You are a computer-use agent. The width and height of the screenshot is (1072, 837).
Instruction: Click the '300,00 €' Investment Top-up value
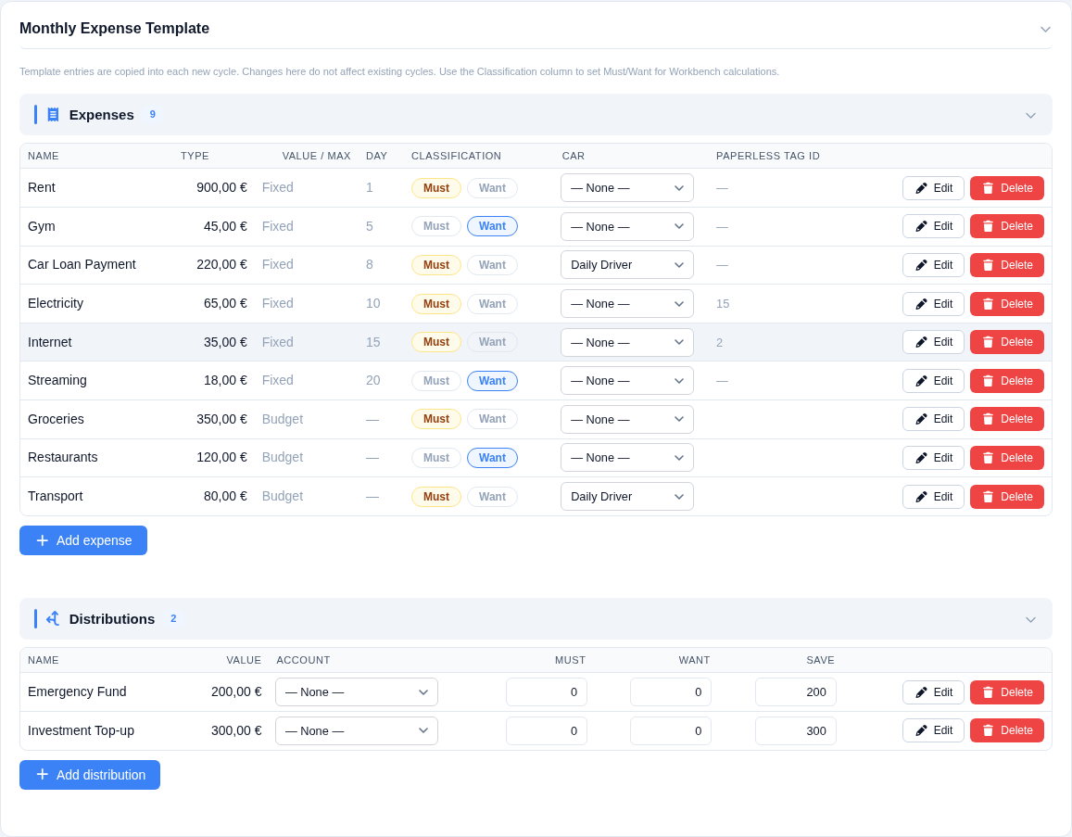pyautogui.click(x=236, y=730)
